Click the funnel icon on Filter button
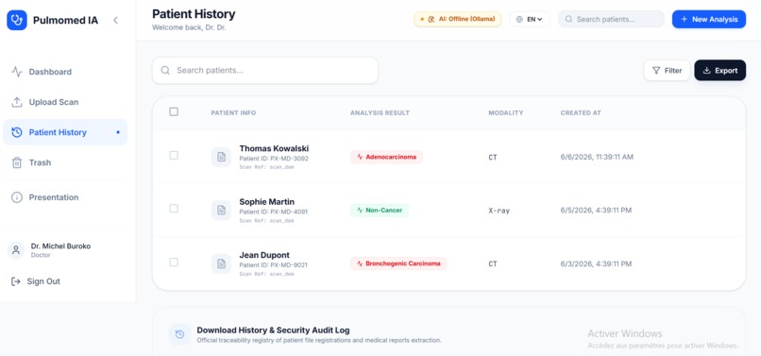This screenshot has height=356, width=761. click(x=656, y=71)
